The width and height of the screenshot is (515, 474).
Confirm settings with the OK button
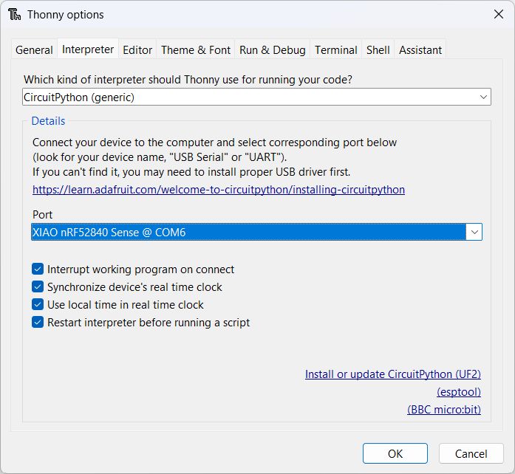point(395,453)
